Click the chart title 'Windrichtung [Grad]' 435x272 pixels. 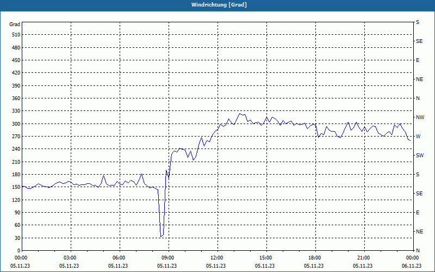click(x=219, y=5)
